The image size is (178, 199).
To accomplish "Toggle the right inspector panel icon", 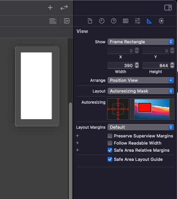I will pos(168,8).
